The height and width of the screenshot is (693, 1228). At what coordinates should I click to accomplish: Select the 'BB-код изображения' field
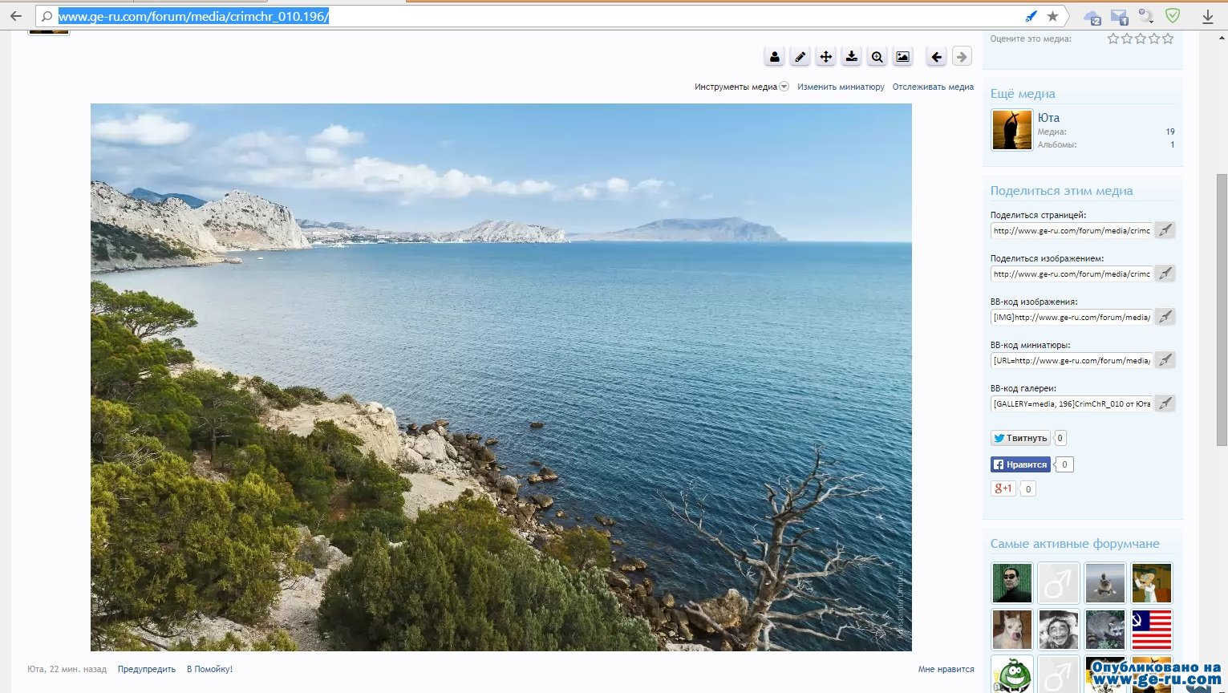pos(1072,317)
